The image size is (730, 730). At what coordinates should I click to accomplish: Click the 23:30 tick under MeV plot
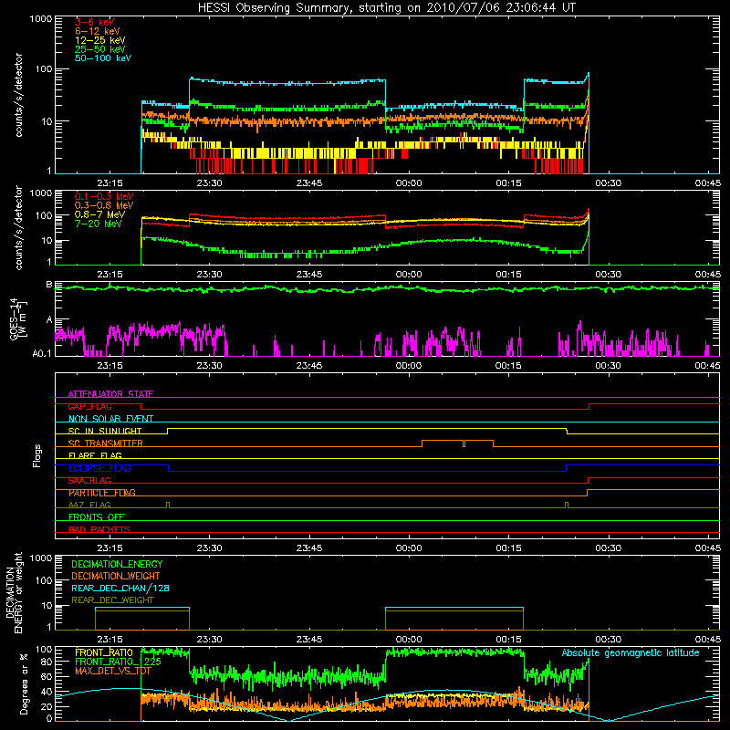[x=210, y=275]
